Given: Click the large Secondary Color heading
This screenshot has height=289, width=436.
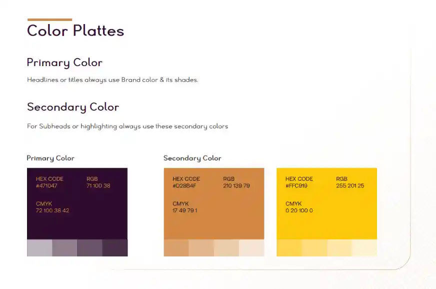Looking at the screenshot, I should pyautogui.click(x=73, y=107).
